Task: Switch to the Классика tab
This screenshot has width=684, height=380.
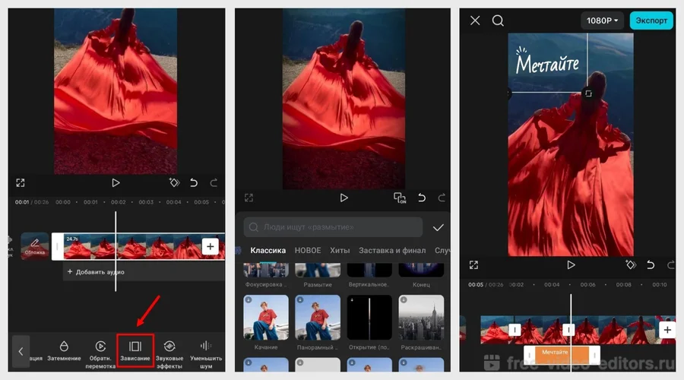Action: tap(268, 250)
